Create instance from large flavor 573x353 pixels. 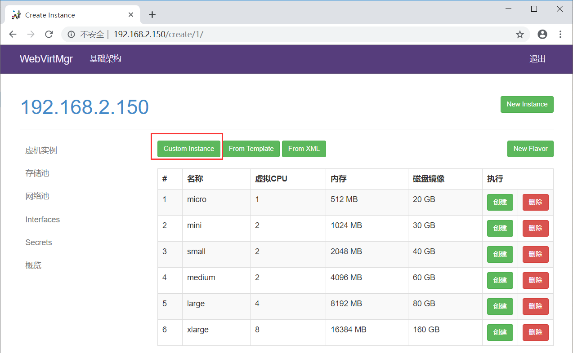point(500,306)
